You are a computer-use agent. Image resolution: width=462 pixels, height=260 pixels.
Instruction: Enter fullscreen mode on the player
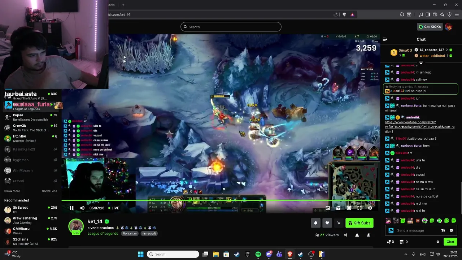tap(359, 208)
